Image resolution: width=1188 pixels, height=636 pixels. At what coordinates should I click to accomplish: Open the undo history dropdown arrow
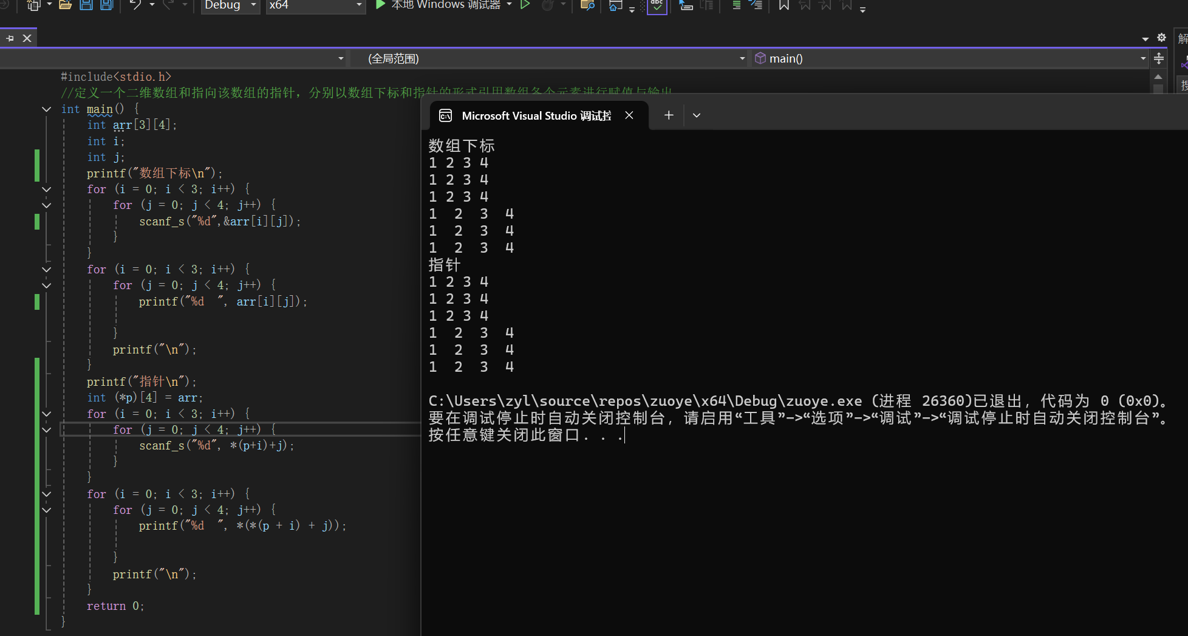click(x=152, y=5)
